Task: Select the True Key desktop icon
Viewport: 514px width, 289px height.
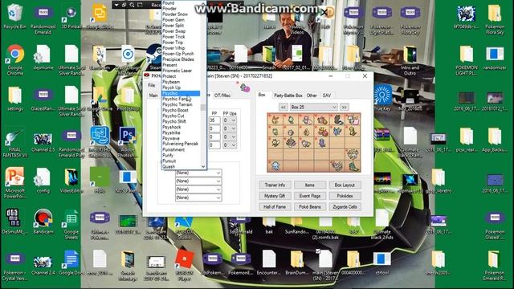Action: click(382, 98)
